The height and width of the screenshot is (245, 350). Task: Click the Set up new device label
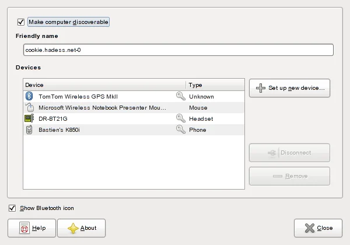click(x=297, y=88)
